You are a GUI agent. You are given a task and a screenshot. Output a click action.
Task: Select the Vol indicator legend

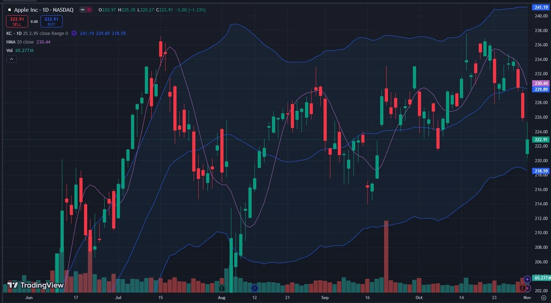[x=10, y=50]
